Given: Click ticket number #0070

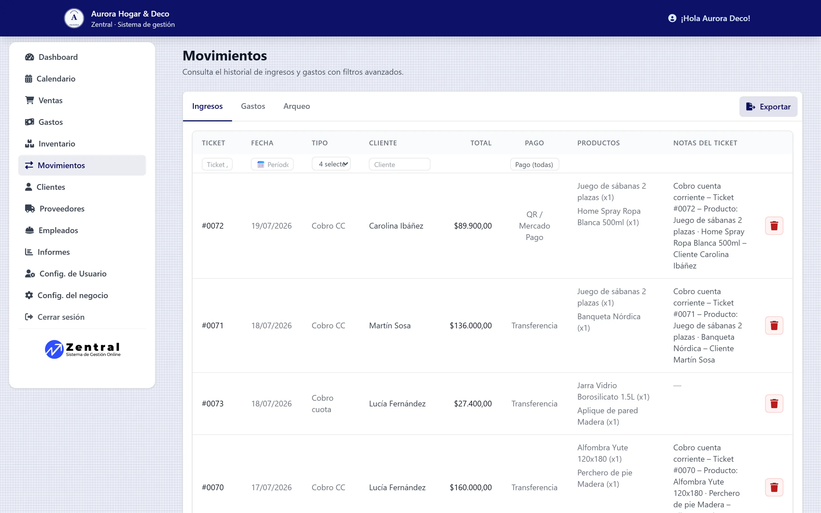Looking at the screenshot, I should pyautogui.click(x=213, y=487).
